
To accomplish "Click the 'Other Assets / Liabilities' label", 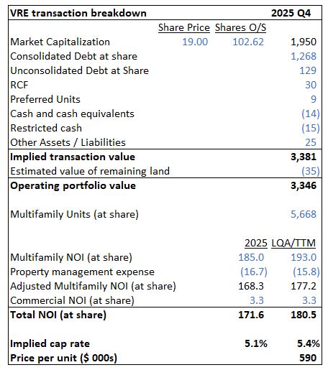I will point(68,142).
